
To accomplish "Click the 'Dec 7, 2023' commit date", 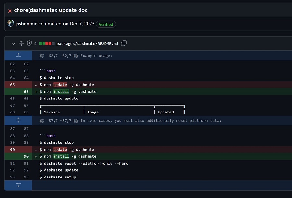I will (x=82, y=24).
